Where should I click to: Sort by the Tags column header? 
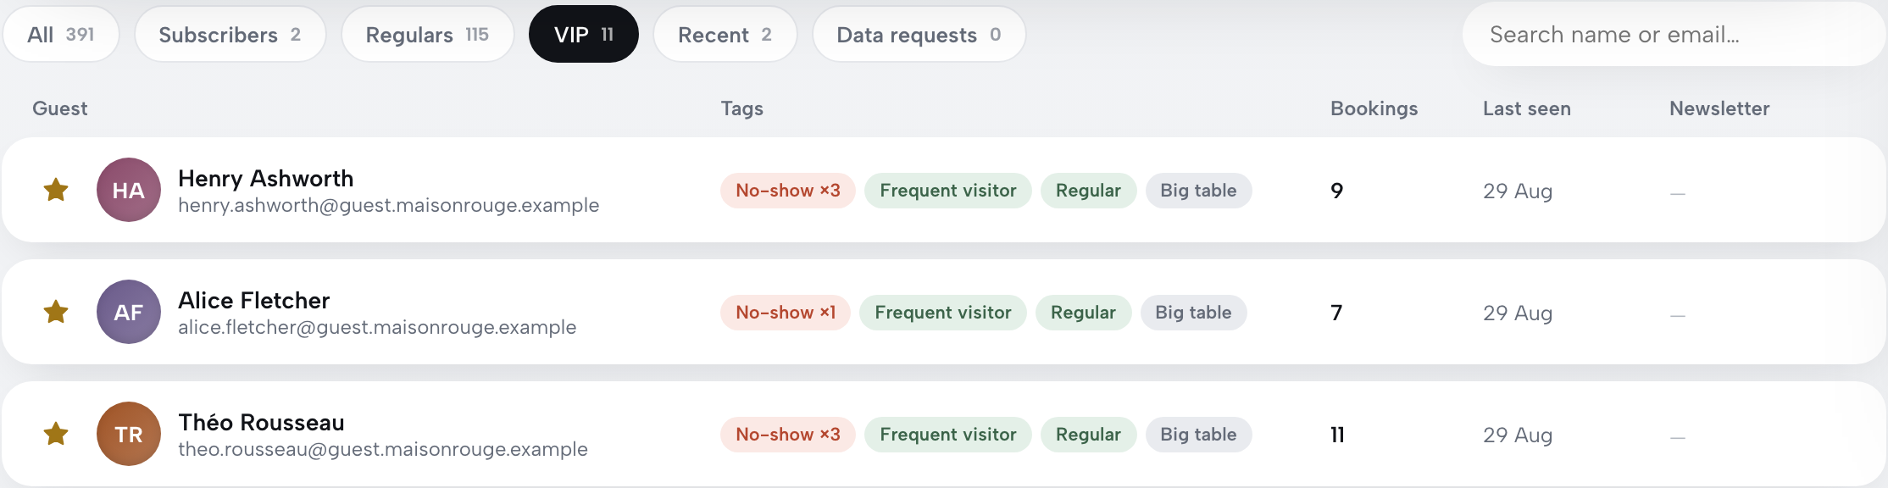[742, 108]
